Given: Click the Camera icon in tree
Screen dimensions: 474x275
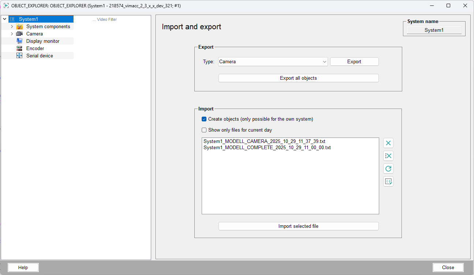Looking at the screenshot, I should (x=19, y=34).
